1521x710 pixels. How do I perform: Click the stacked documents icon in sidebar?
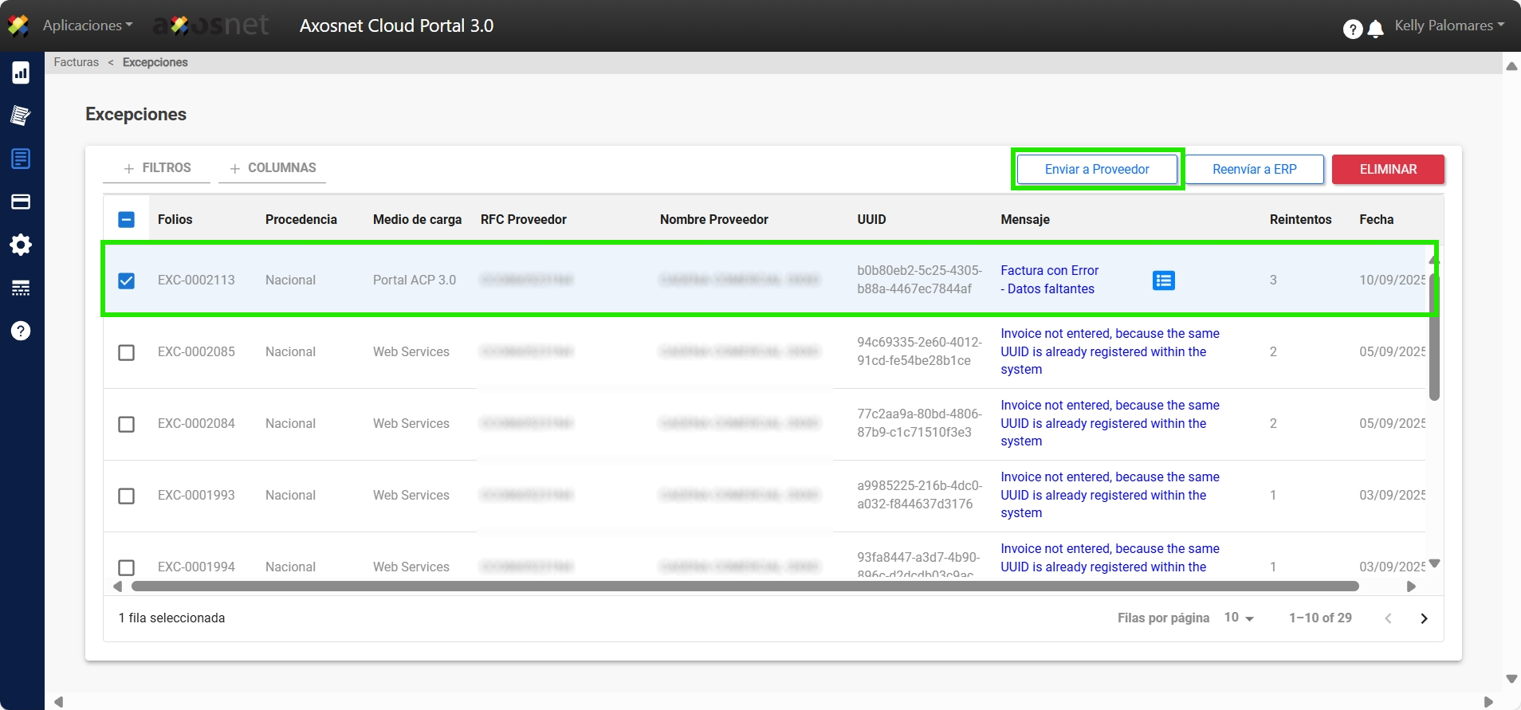[x=21, y=116]
